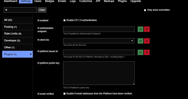Click the lti platform issuer id field
188x99 pixels.
click(x=99, y=52)
